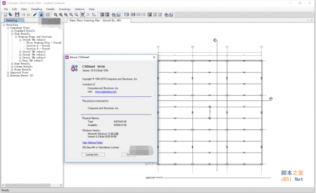
Task: Expand the Story3 tree node
Action: [20, 52]
